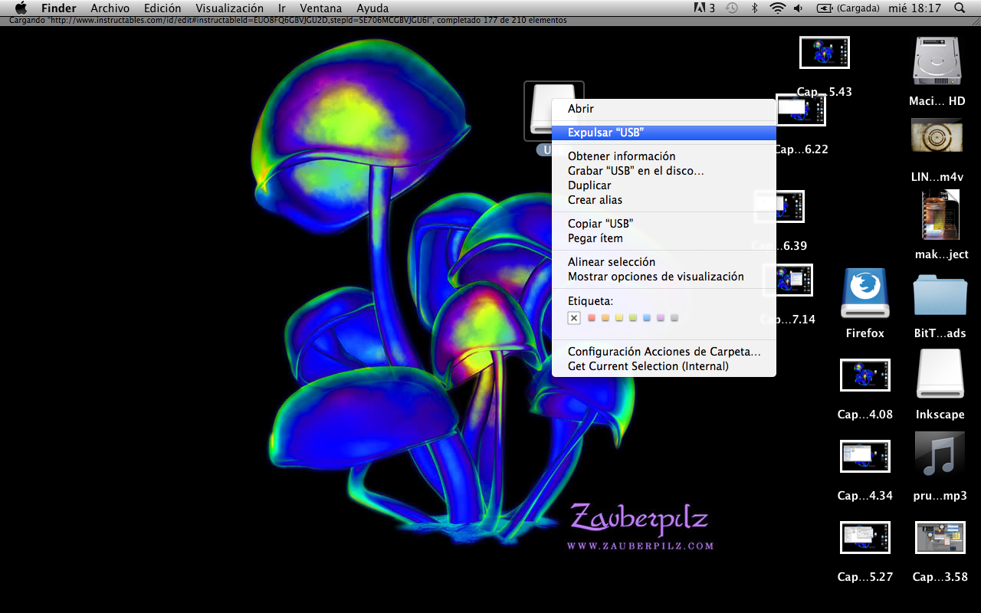Open the Ayuda menu

click(372, 8)
